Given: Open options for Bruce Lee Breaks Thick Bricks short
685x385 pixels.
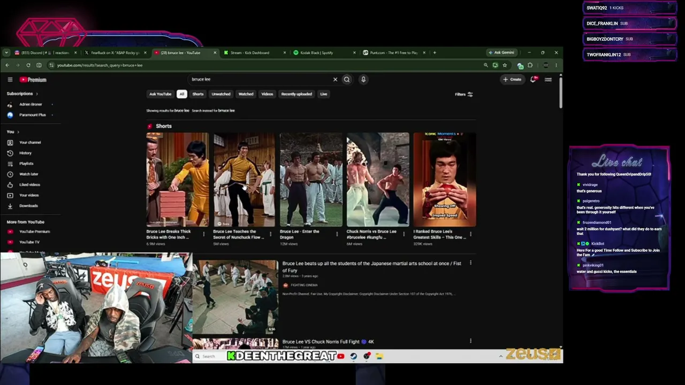Looking at the screenshot, I should click(x=203, y=234).
